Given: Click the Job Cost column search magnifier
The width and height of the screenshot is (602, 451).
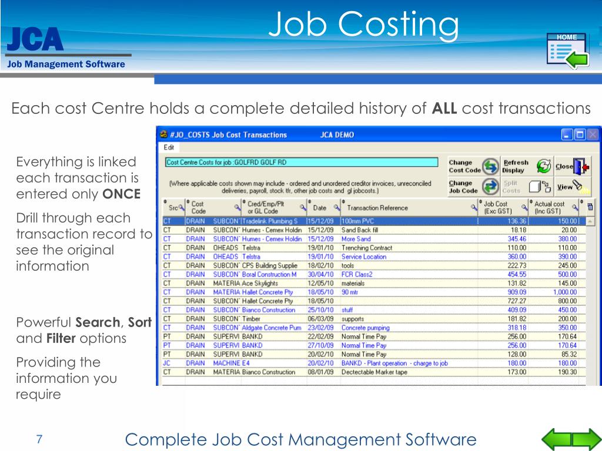Looking at the screenshot, I should tap(524, 207).
